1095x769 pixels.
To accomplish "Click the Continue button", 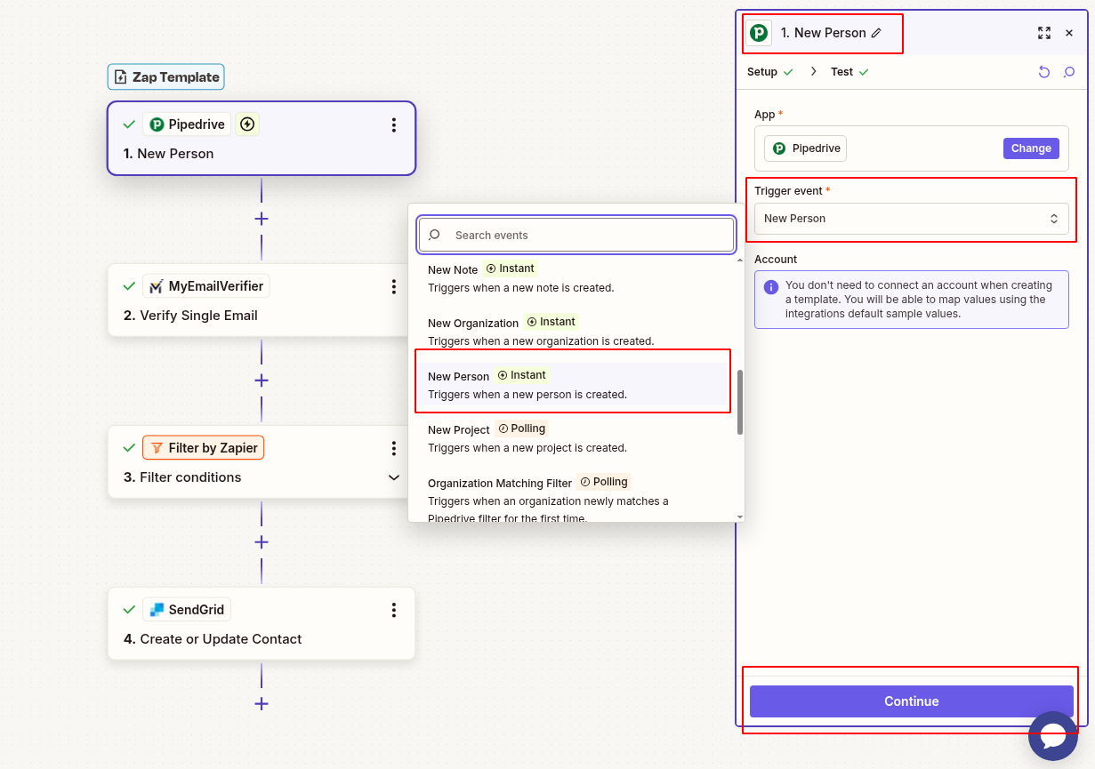I will coord(911,701).
